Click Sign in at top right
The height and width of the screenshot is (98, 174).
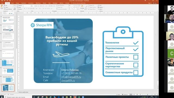tap(150, 3)
